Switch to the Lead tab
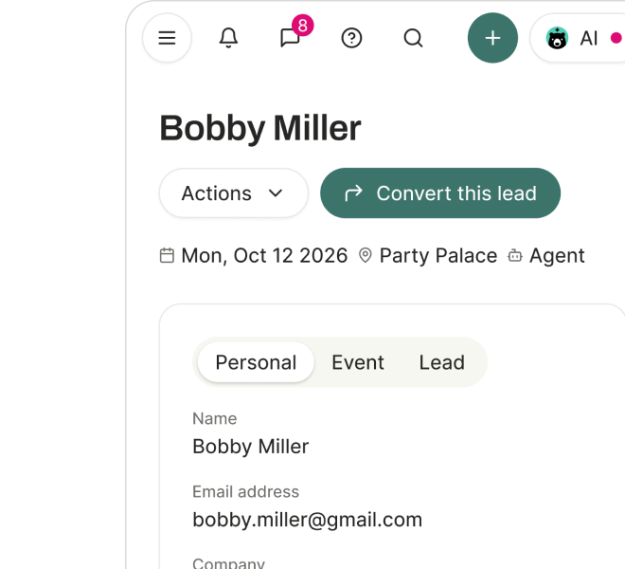The image size is (625, 569). pyautogui.click(x=441, y=362)
